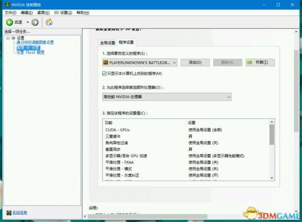
Task: Click the PUBG program icon in dropdown
Action: pos(106,63)
